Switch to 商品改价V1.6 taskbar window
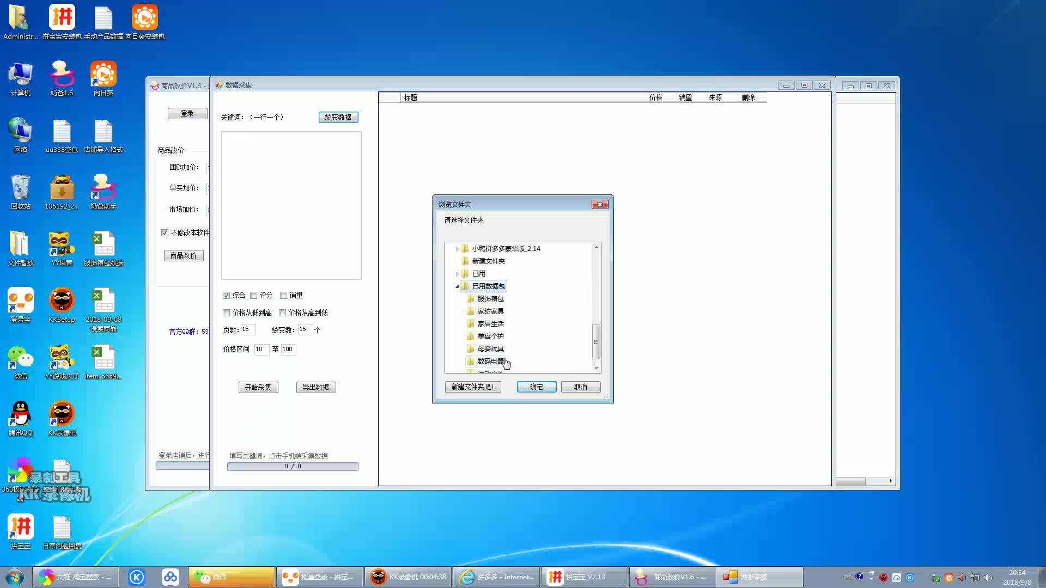Viewport: 1046px width, 588px height. coord(673,577)
